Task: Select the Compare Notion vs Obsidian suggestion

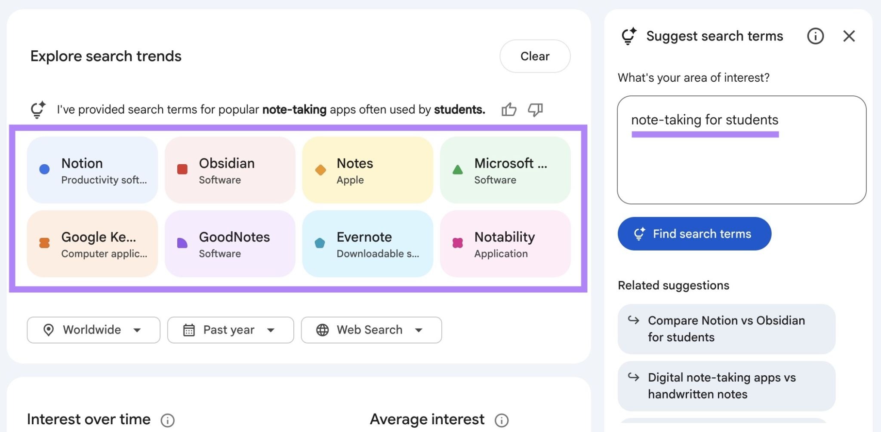Action: [x=727, y=329]
